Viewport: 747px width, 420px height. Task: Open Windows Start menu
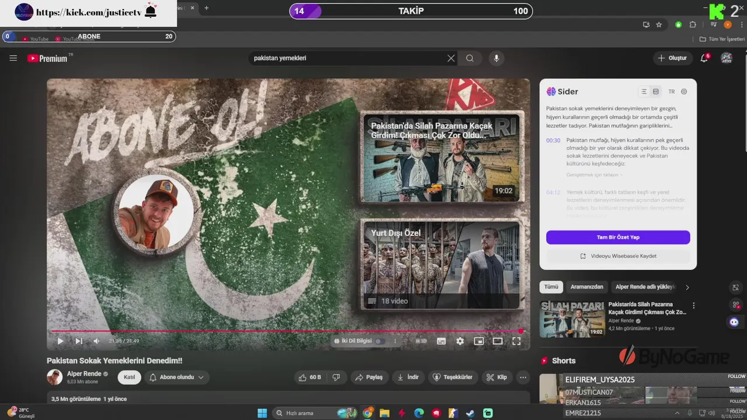tap(262, 413)
